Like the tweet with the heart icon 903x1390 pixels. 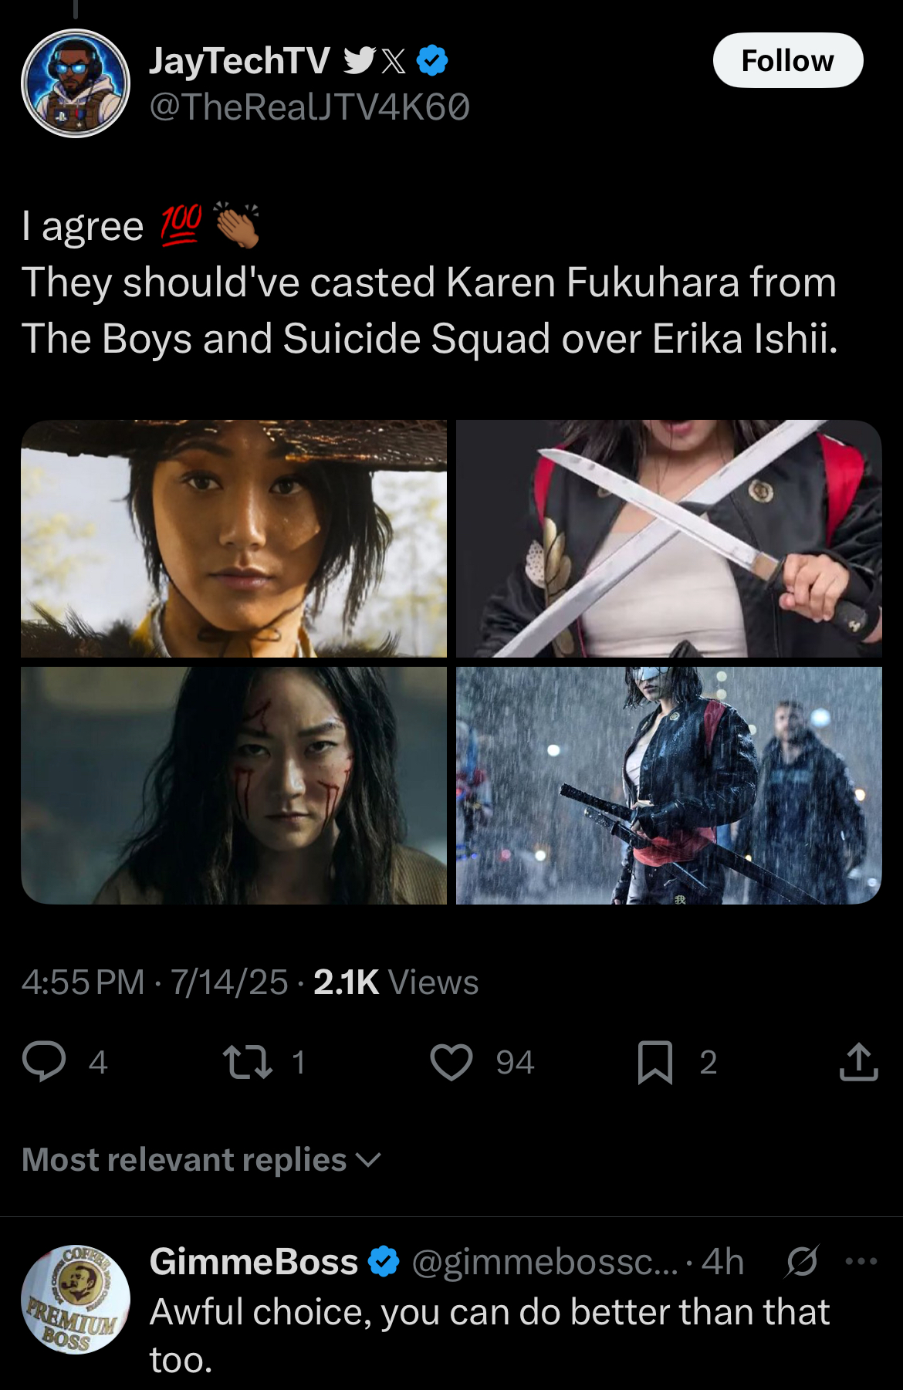(451, 1062)
